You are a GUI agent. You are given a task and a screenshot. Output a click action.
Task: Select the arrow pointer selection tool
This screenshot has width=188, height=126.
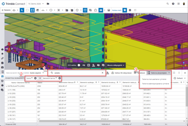pyautogui.click(x=22, y=10)
